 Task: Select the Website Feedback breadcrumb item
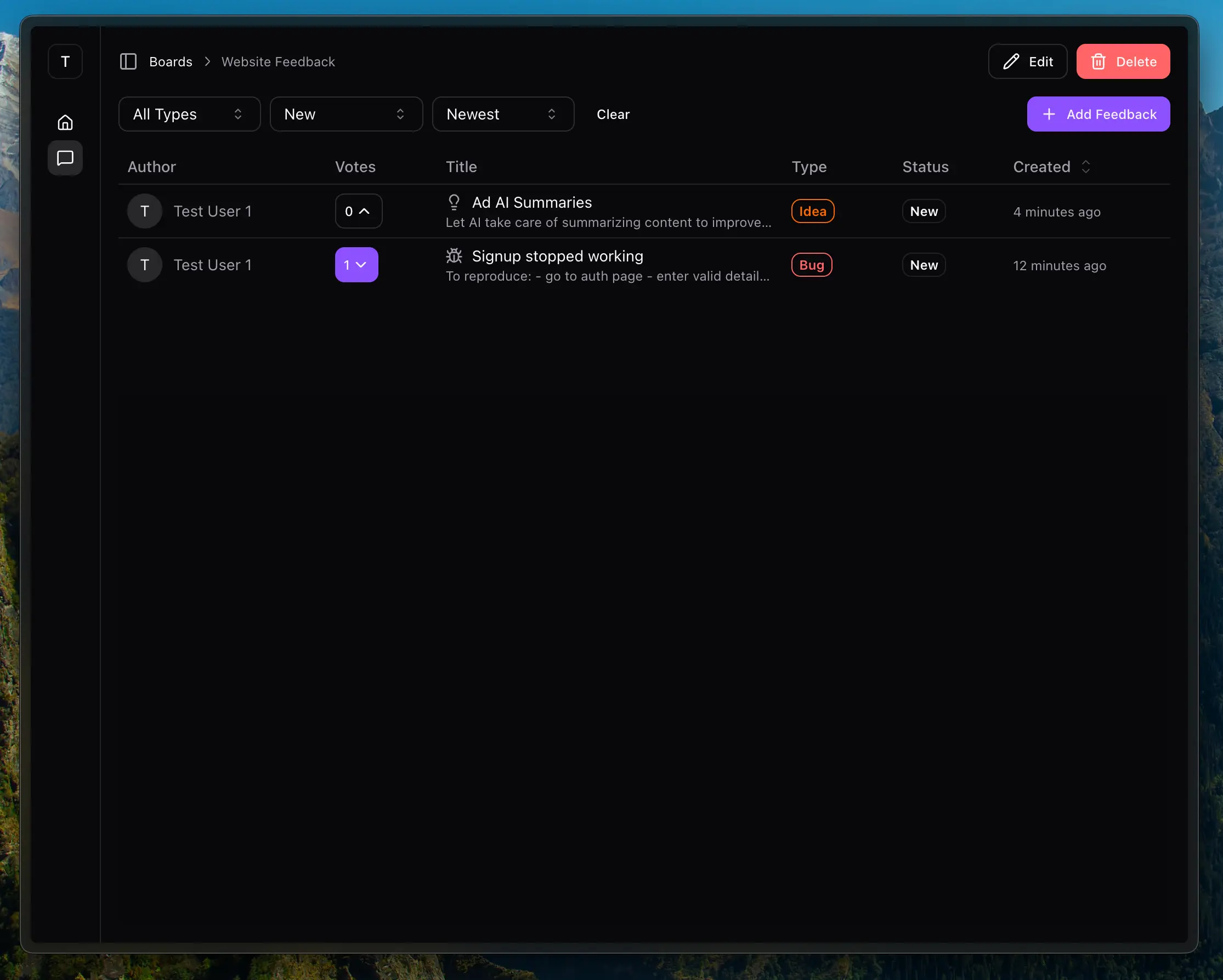click(278, 61)
